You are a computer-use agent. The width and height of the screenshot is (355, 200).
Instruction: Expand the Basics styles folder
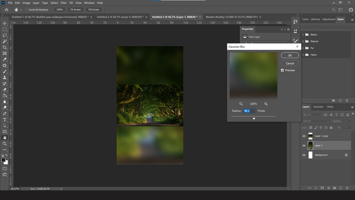coord(303,35)
